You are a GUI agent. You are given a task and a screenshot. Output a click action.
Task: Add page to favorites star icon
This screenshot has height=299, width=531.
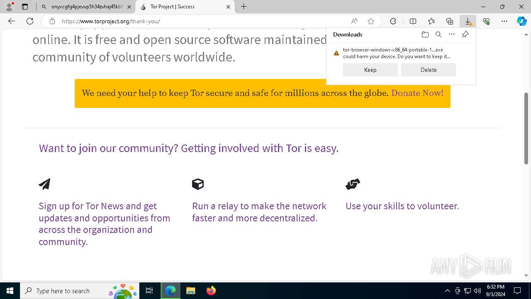pyautogui.click(x=371, y=21)
